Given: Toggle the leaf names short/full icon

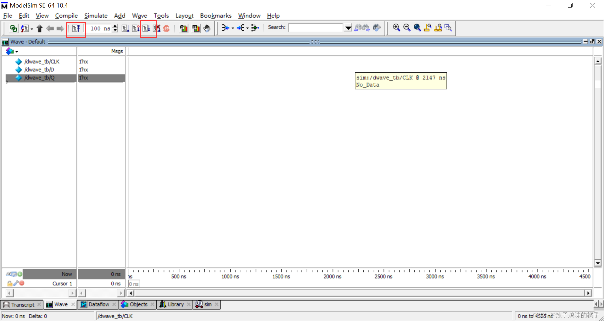Looking at the screenshot, I should tap(8, 274).
